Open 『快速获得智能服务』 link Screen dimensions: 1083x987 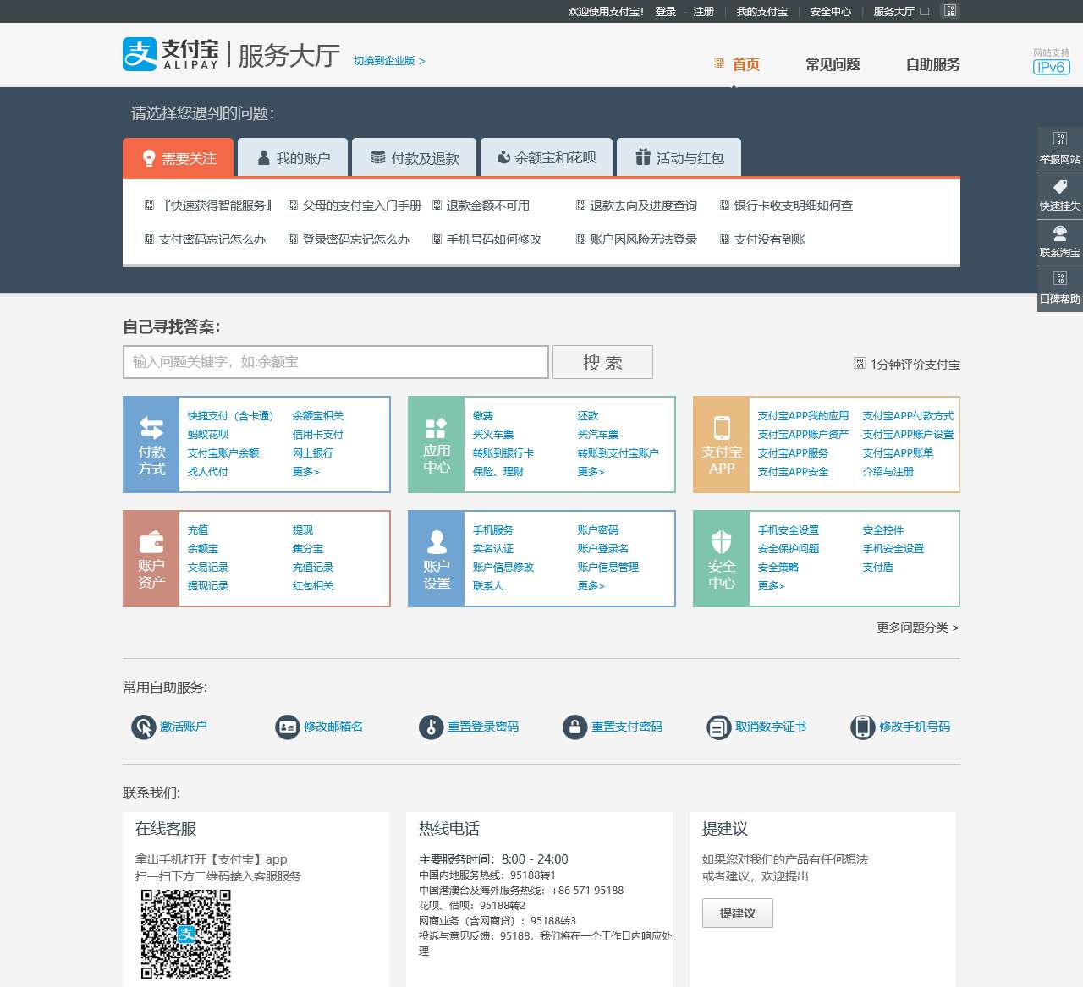(217, 206)
